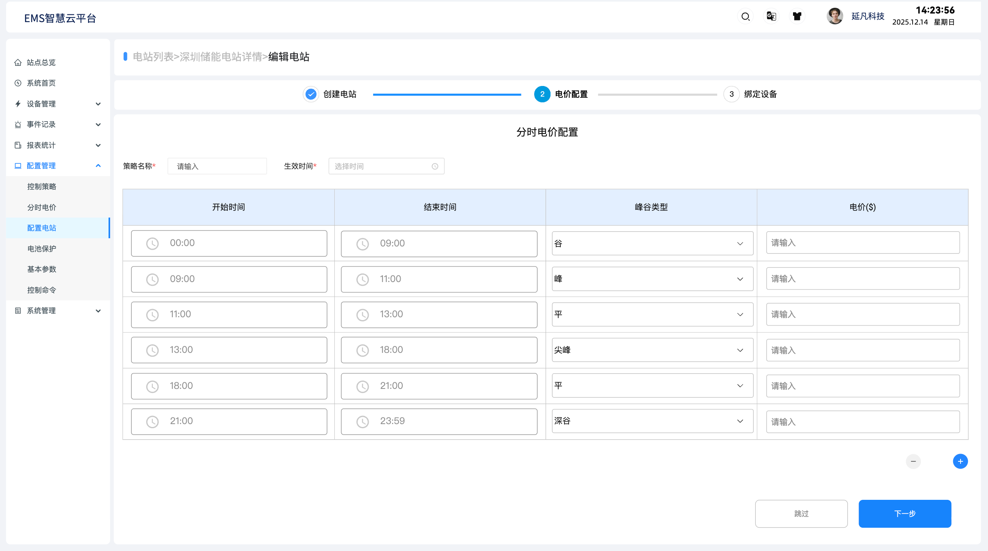988x551 pixels.
Task: Collapse the 配置管理 sidebar menu
Action: click(x=57, y=166)
